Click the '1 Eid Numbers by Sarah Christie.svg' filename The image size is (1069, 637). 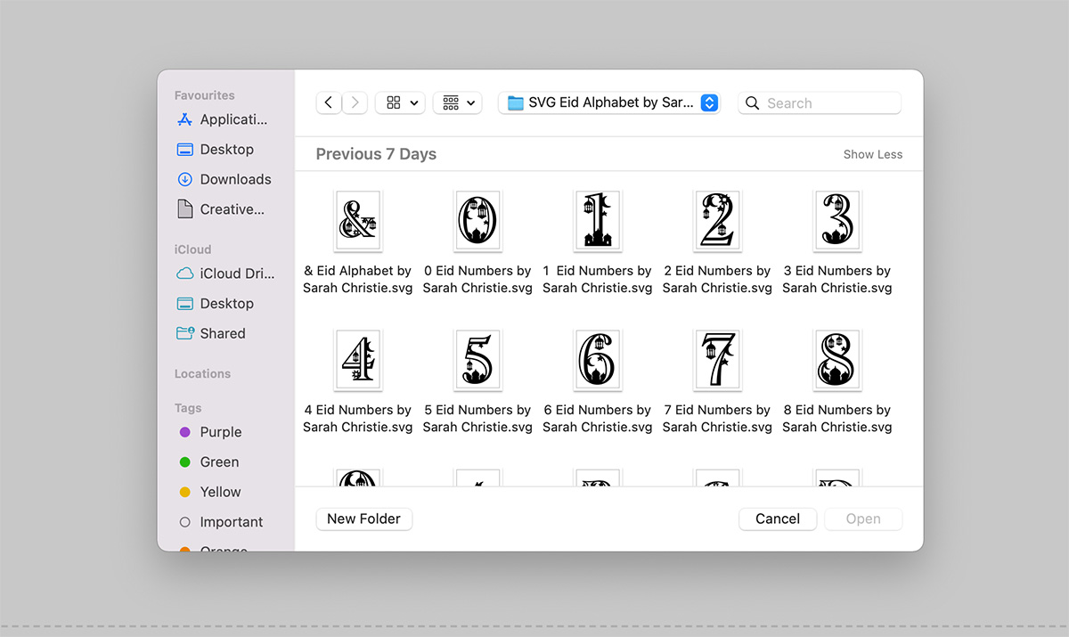pyautogui.click(x=597, y=279)
